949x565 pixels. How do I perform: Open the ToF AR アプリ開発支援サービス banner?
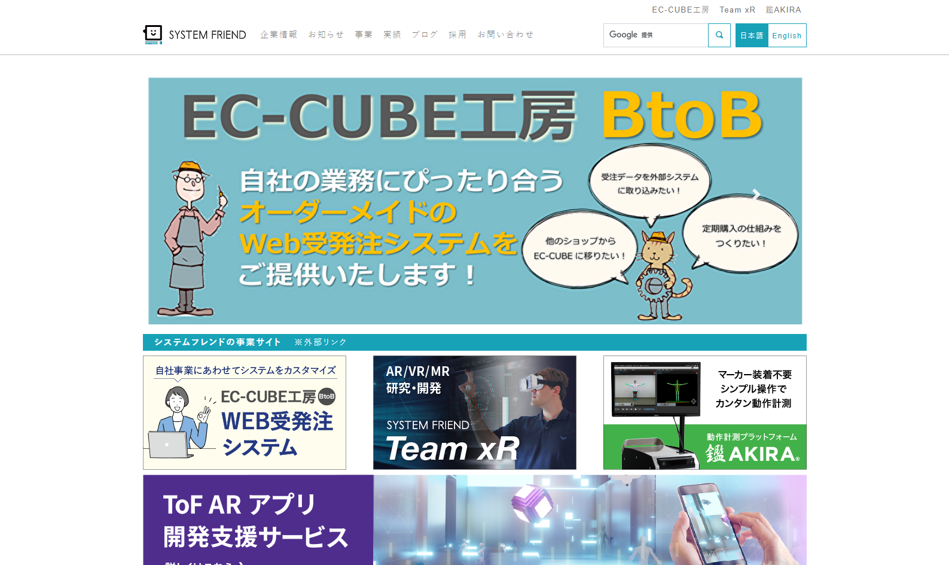[475, 520]
